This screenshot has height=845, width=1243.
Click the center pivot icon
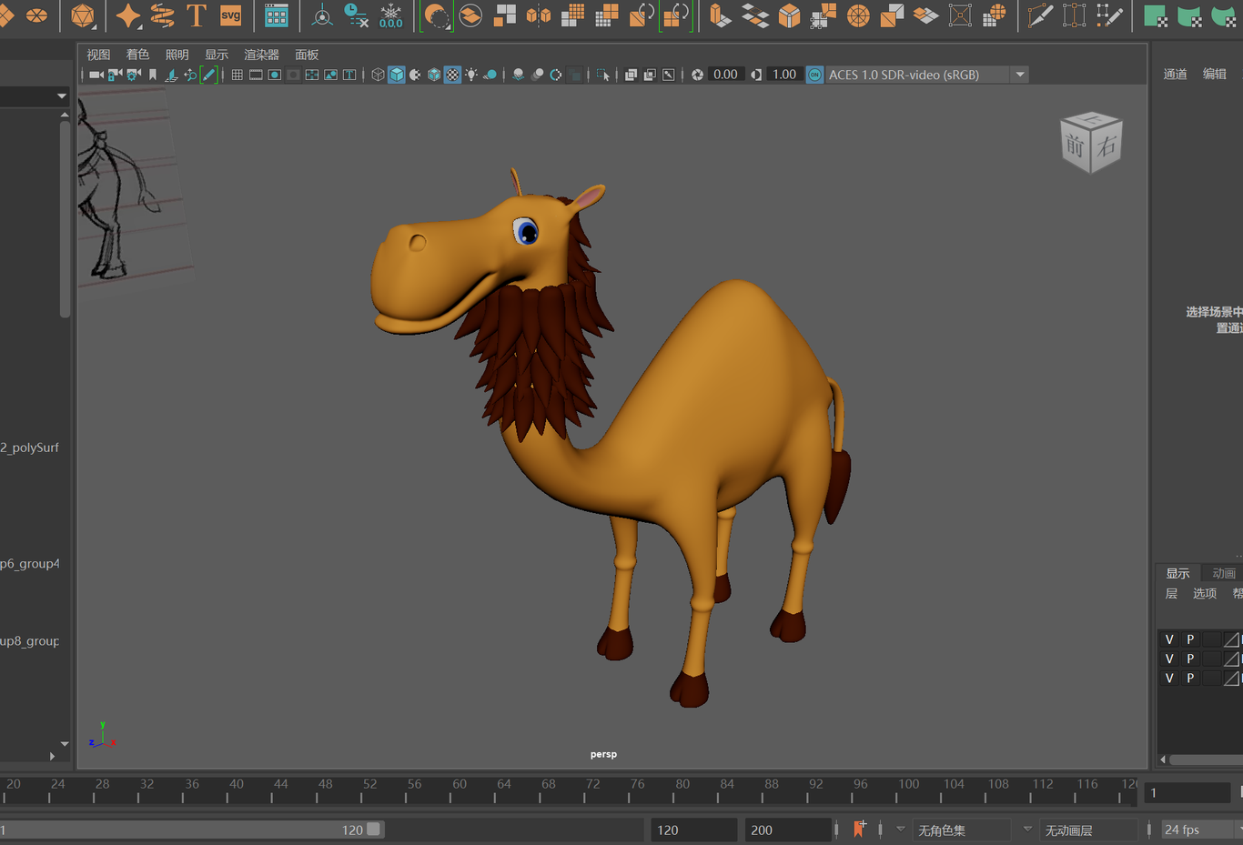click(x=322, y=15)
